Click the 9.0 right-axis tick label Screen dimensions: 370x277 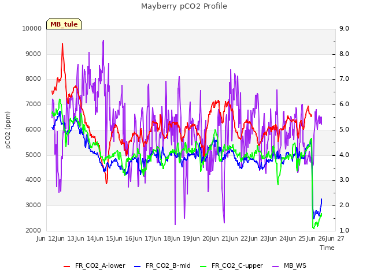point(345,28)
